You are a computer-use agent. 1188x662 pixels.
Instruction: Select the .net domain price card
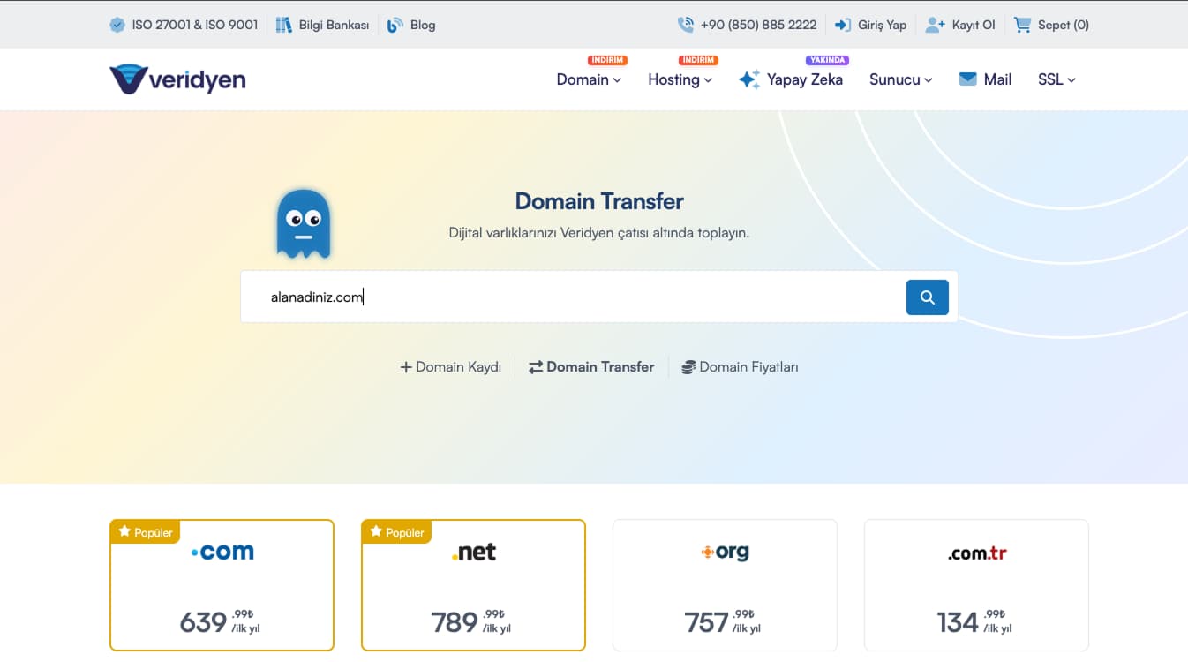(x=473, y=585)
